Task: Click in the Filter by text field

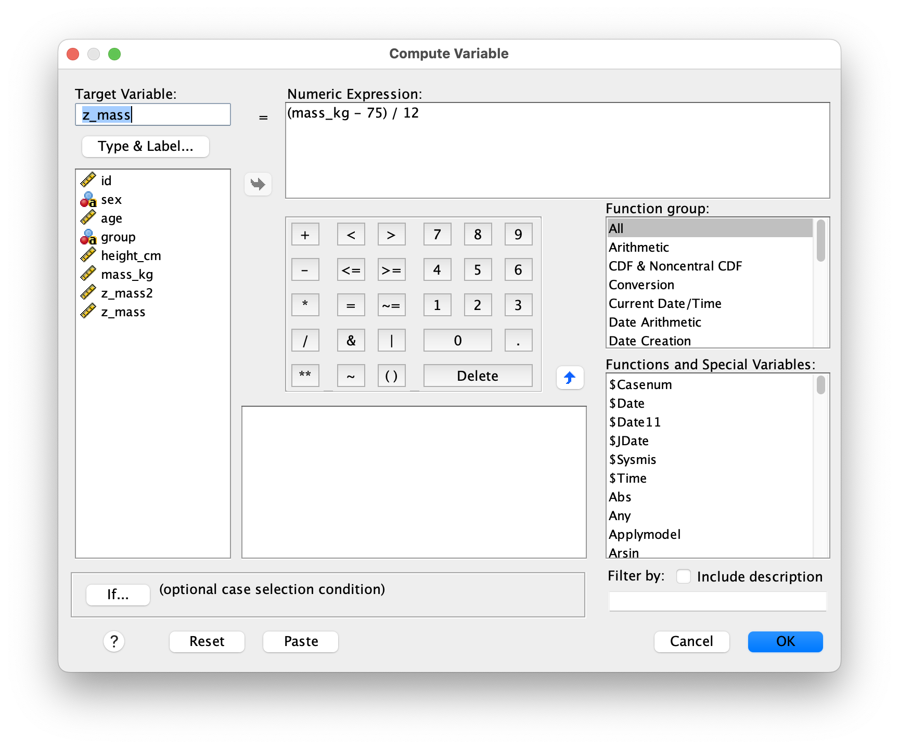Action: (717, 602)
